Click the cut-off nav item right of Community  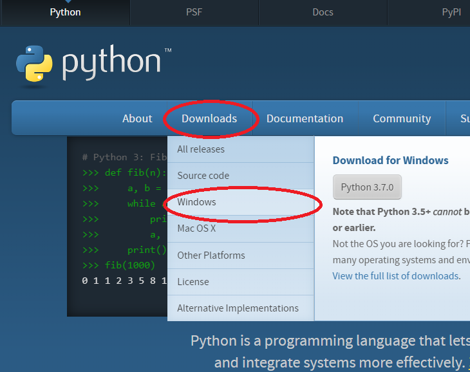click(464, 118)
